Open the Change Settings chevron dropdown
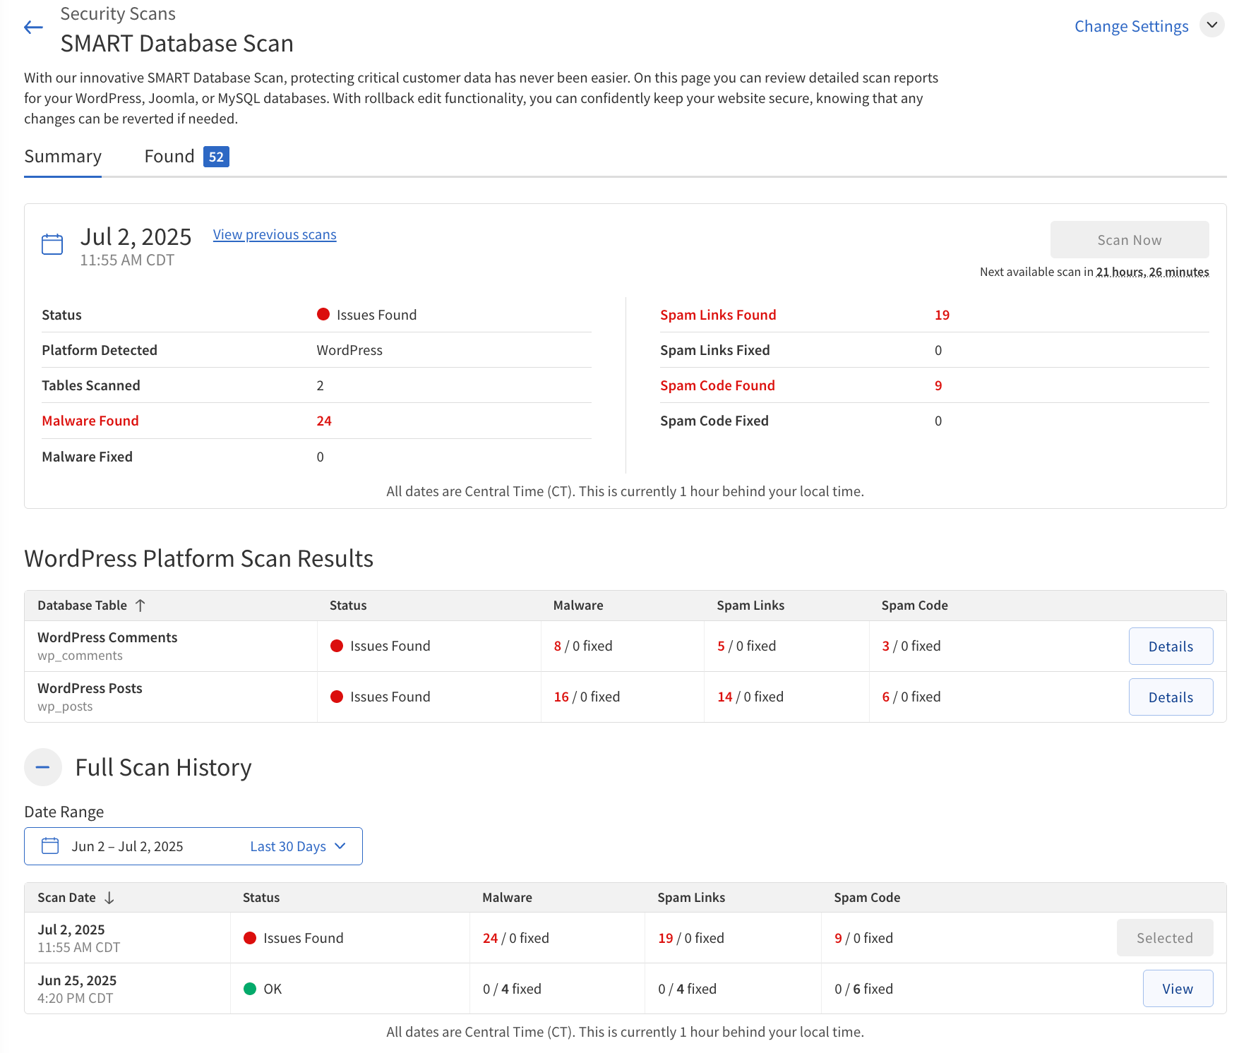This screenshot has height=1053, width=1251. click(1211, 25)
